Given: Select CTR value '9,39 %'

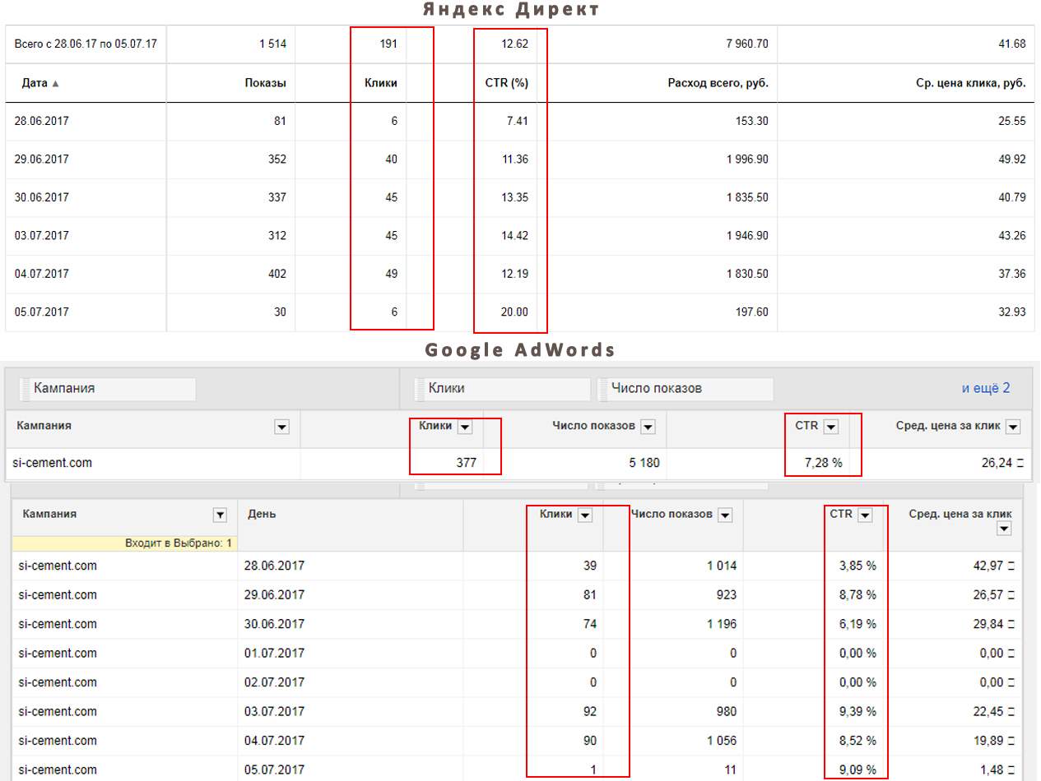Looking at the screenshot, I should point(857,712).
